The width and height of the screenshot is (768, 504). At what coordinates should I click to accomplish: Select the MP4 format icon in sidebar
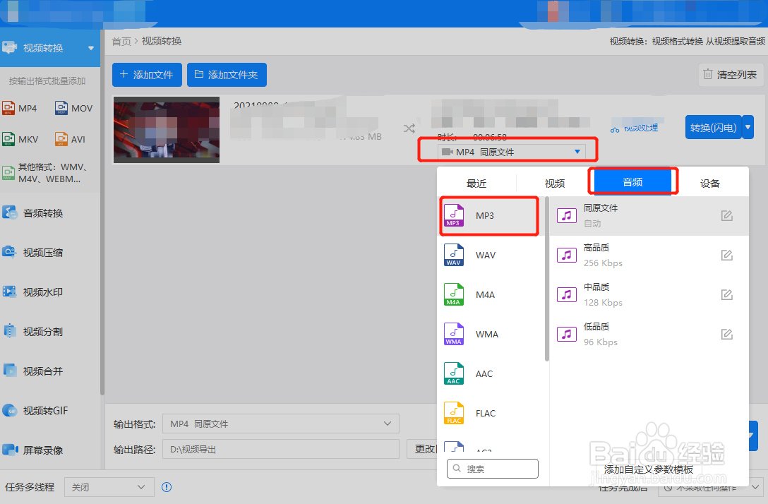point(8,108)
